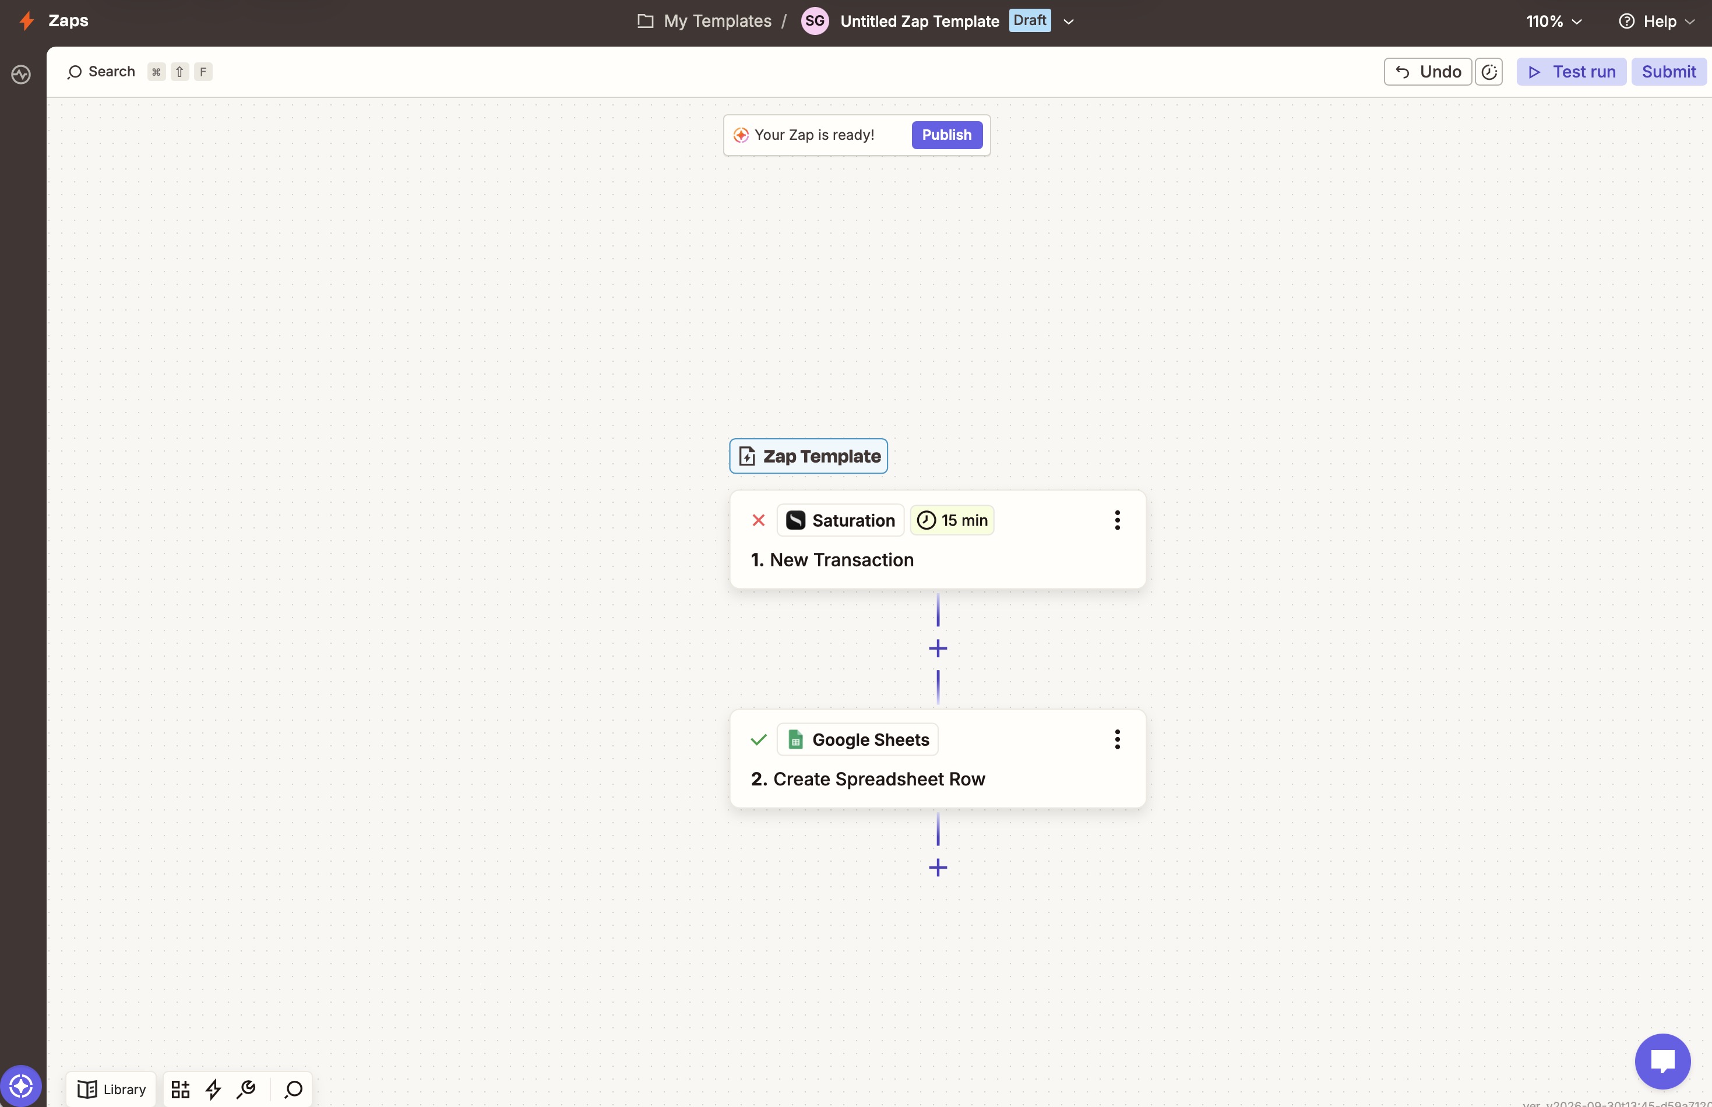The height and width of the screenshot is (1107, 1712).
Task: Open the Saturation step options menu
Action: (x=1117, y=520)
